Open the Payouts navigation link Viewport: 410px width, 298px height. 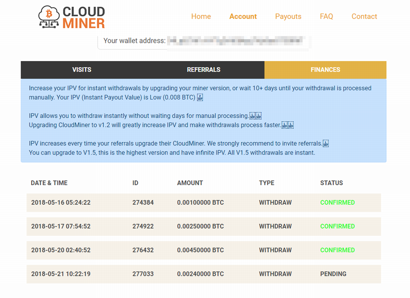coord(288,16)
